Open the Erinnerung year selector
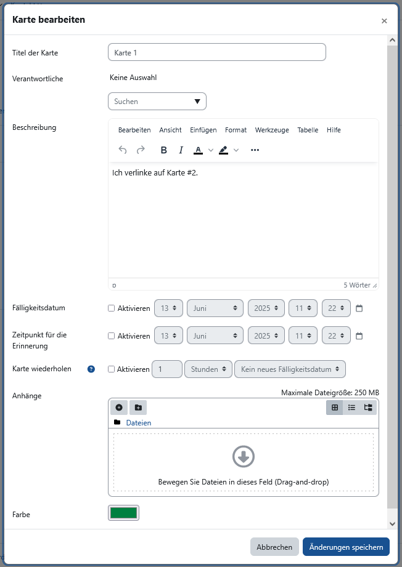 click(266, 336)
